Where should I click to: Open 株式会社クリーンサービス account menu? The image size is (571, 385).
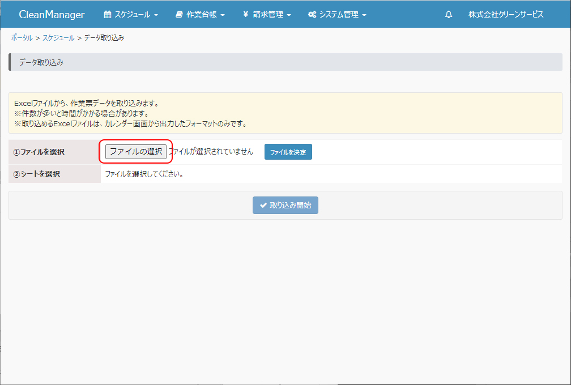click(506, 15)
